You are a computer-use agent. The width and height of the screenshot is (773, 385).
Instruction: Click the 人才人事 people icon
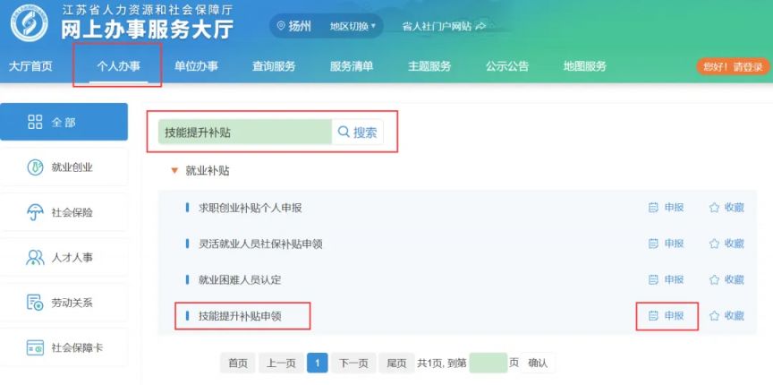coord(35,258)
